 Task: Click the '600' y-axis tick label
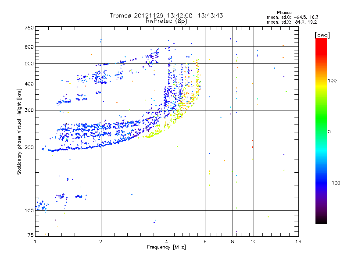click(29, 47)
